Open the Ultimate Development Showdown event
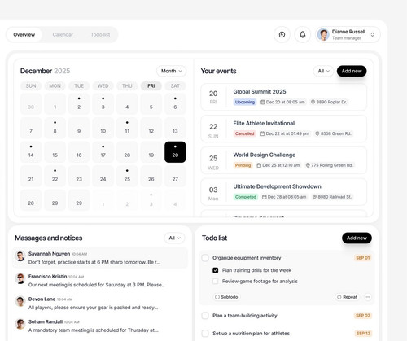 pyautogui.click(x=283, y=192)
